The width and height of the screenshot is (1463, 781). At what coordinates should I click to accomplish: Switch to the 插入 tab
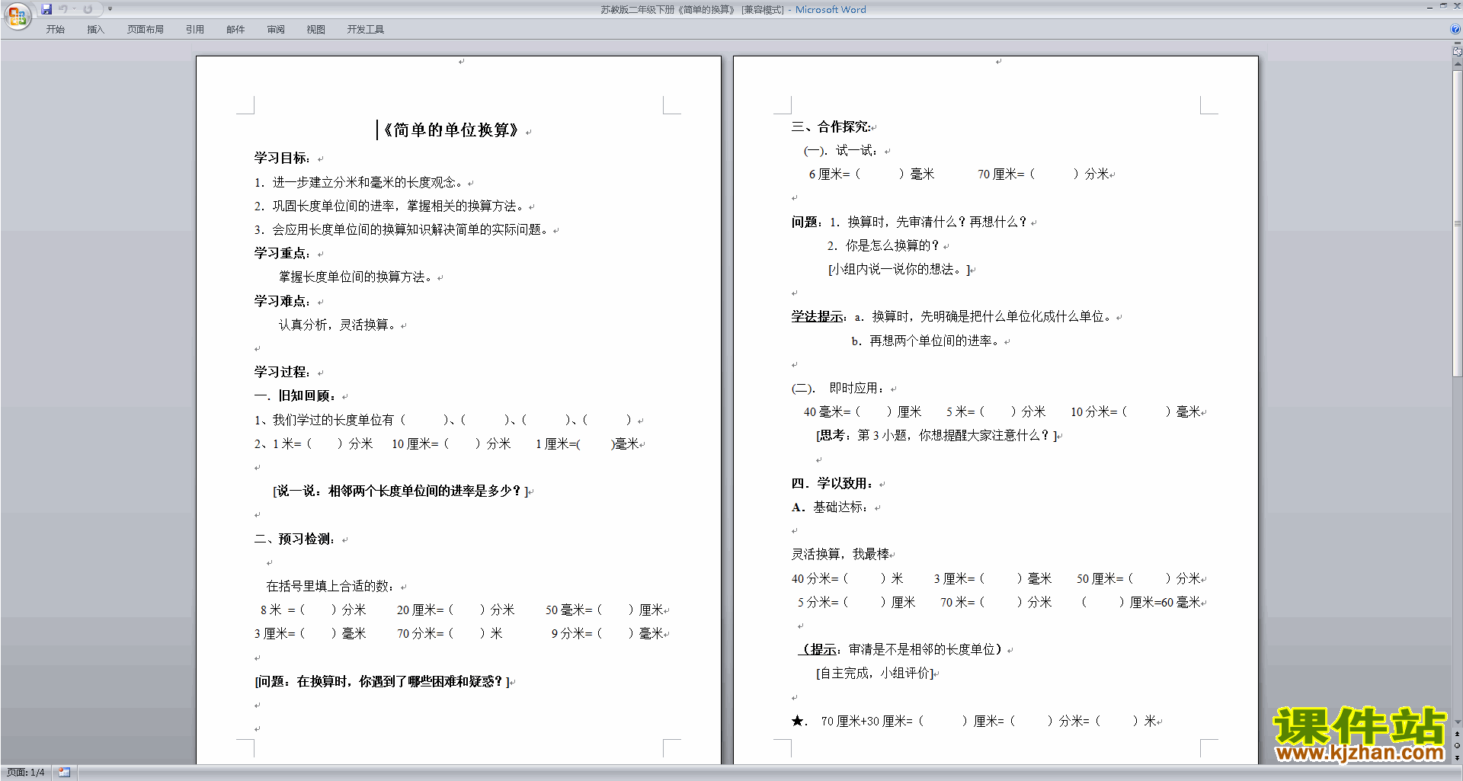click(x=95, y=30)
